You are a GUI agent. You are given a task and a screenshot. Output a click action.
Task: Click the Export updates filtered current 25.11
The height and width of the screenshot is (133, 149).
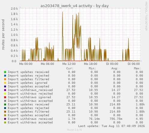71,112
